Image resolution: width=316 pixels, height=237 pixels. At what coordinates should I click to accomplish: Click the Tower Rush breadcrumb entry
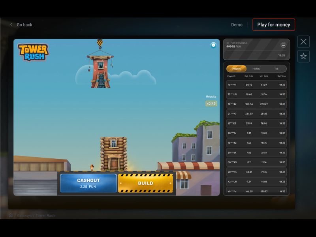[x=45, y=215]
